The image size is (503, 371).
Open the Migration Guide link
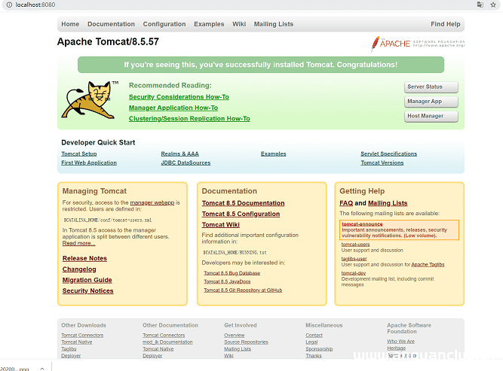click(x=87, y=280)
